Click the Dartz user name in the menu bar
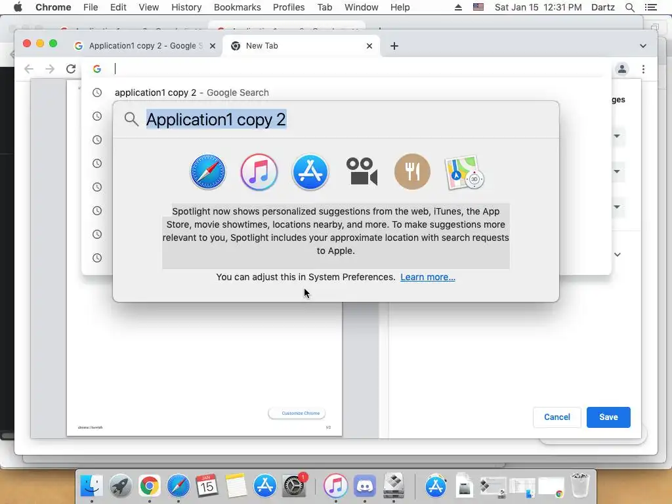 point(602,7)
